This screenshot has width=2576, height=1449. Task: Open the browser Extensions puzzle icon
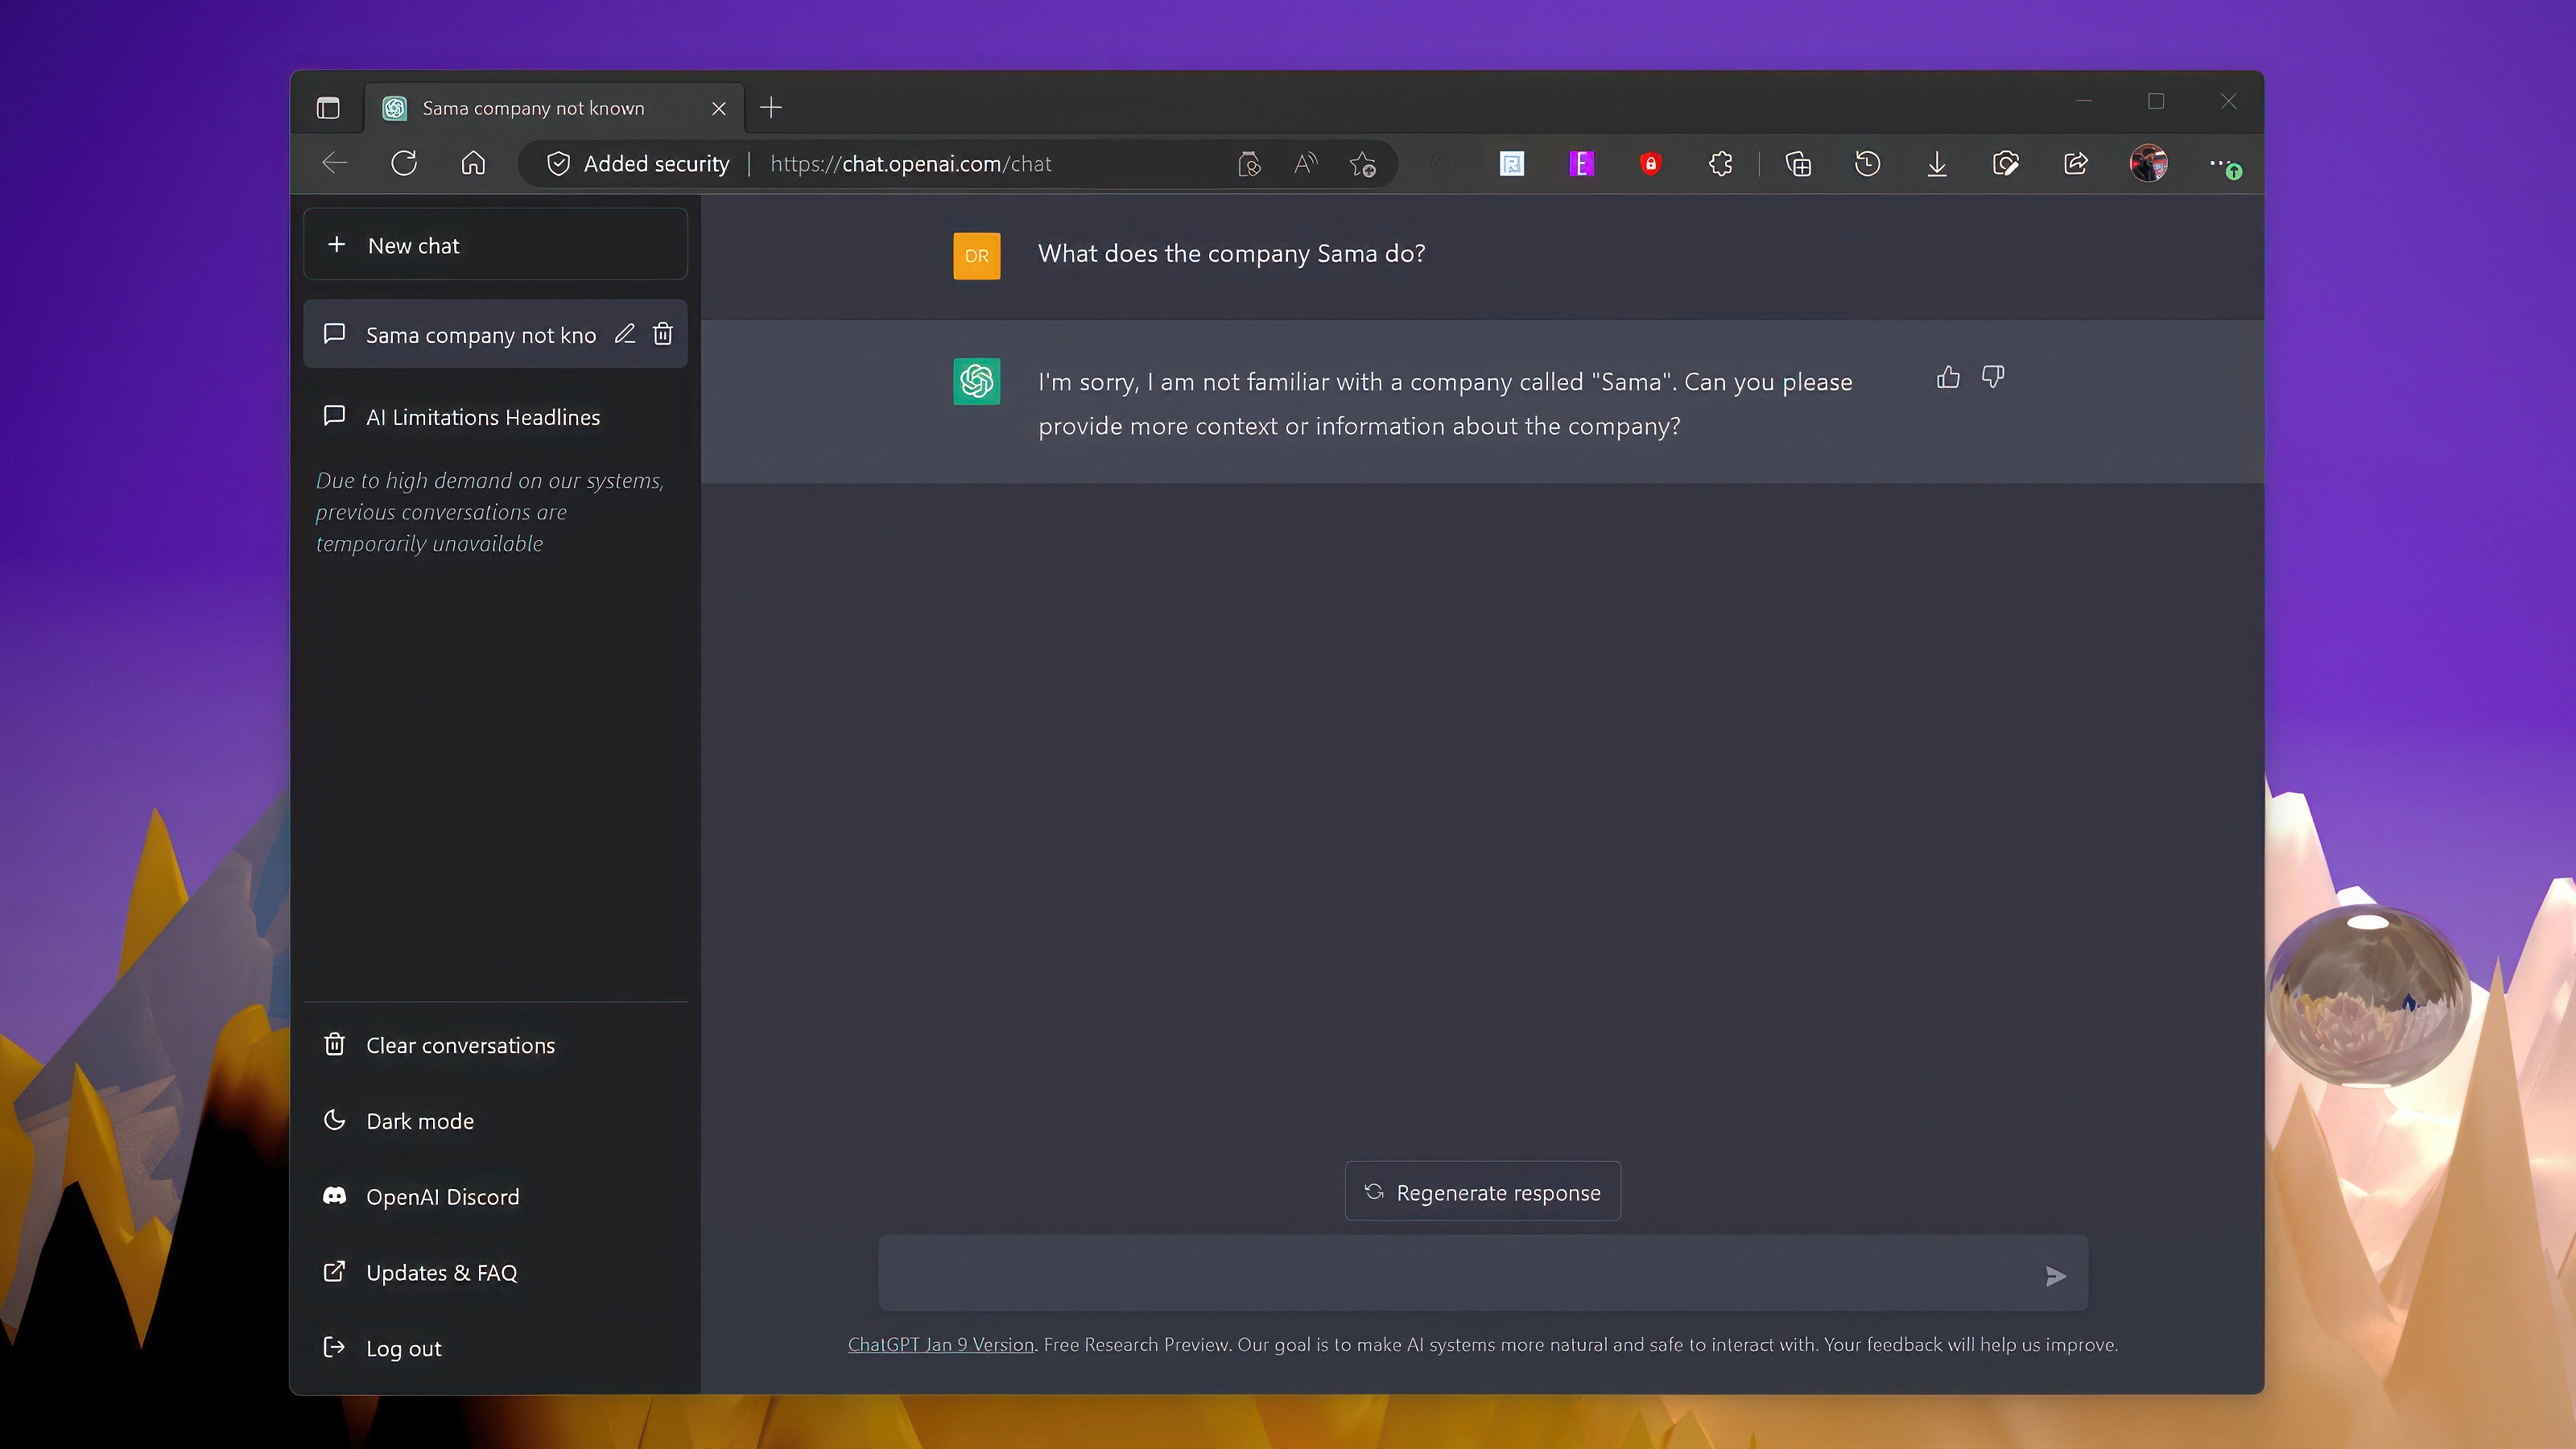click(1720, 164)
